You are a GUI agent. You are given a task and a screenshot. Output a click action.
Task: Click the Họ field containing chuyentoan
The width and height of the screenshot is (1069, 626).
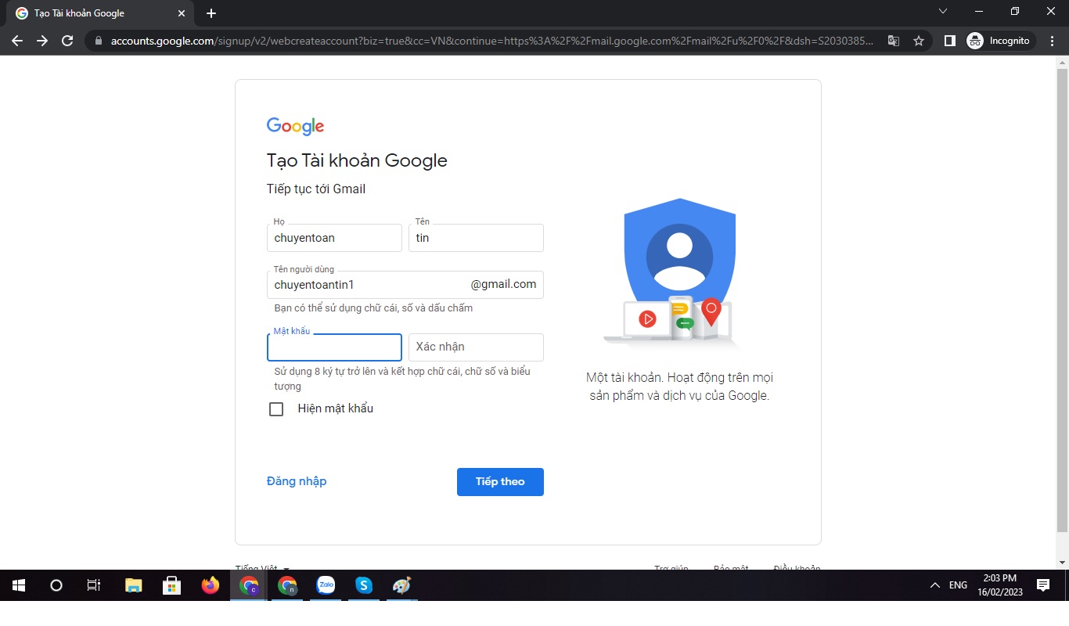coord(334,238)
